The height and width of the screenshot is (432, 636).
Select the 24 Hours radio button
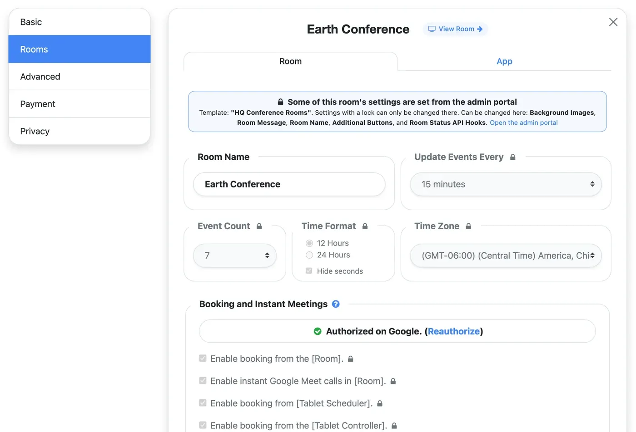pos(309,255)
